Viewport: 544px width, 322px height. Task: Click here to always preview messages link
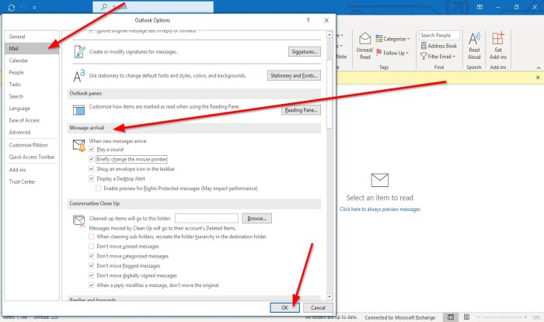pos(380,209)
